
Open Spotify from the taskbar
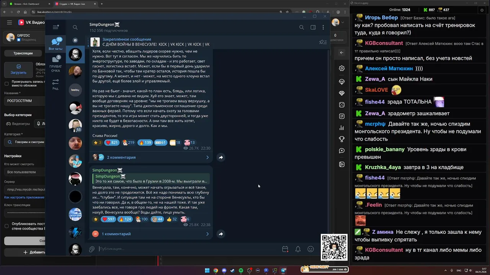tap(241, 270)
